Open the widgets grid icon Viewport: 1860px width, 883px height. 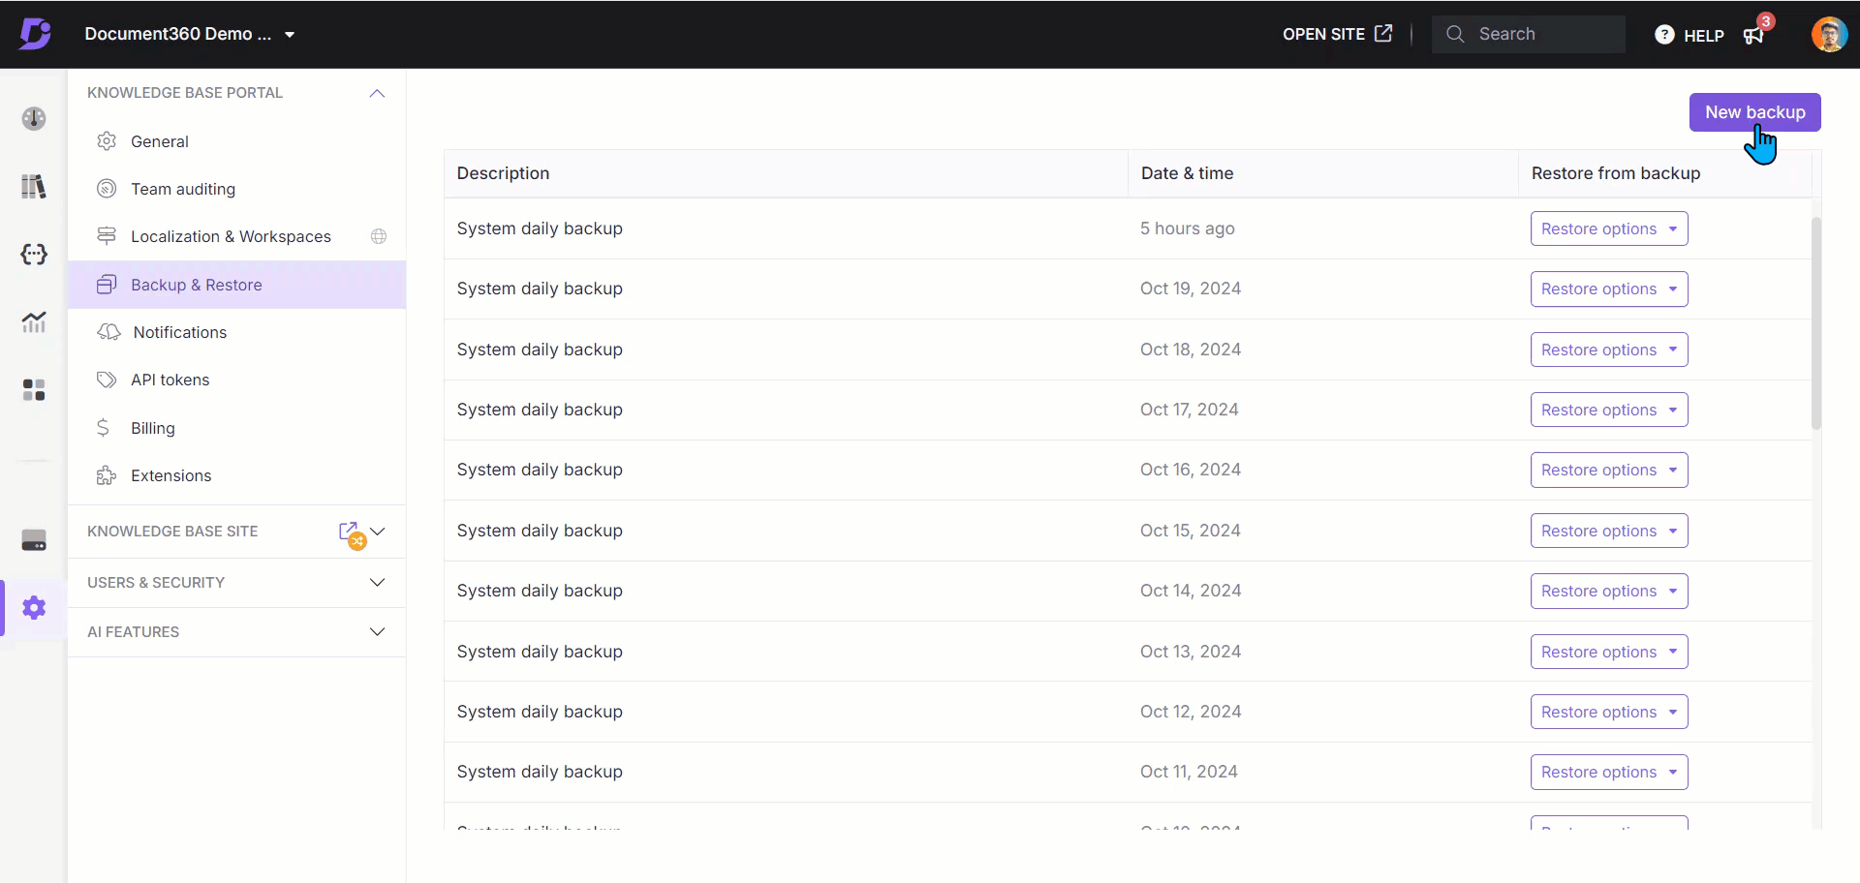[x=34, y=389]
